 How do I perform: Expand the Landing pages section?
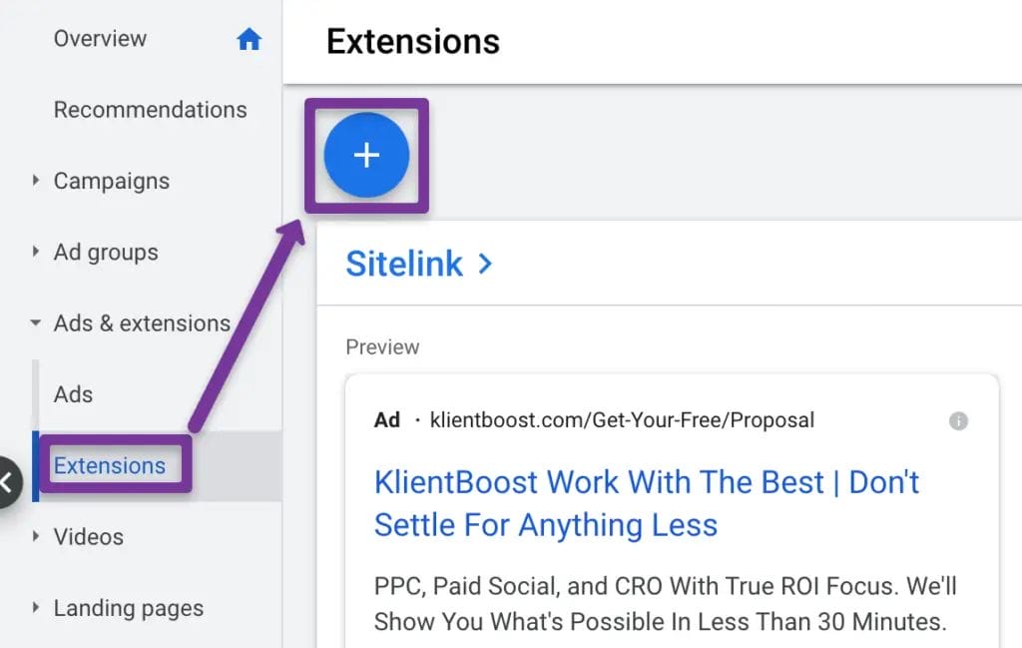[x=35, y=608]
